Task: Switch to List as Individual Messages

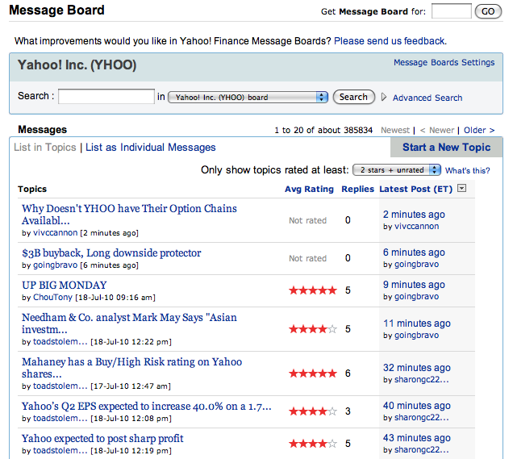Action: click(x=151, y=148)
